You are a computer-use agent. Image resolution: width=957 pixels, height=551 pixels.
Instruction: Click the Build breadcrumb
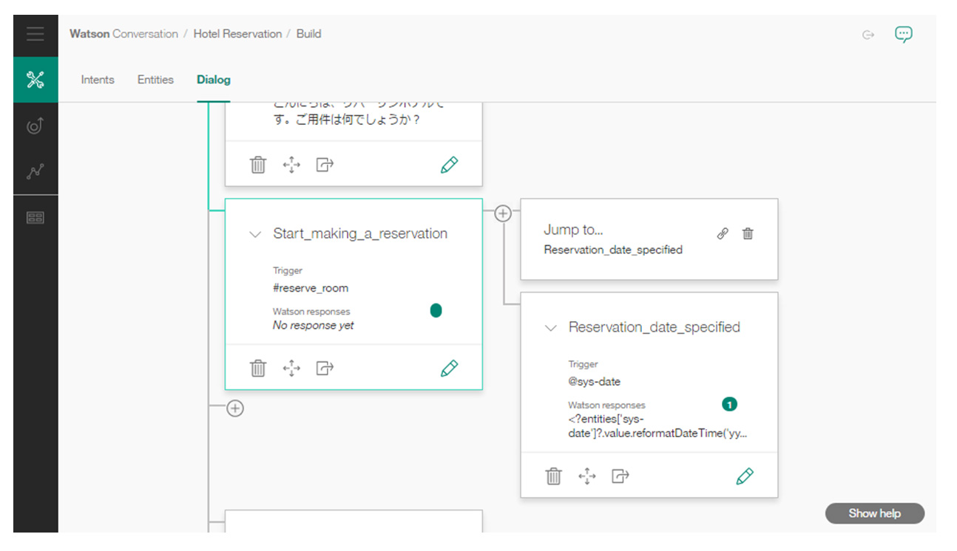(308, 34)
